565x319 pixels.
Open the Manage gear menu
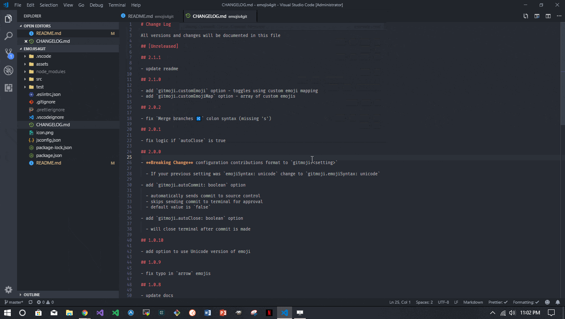[x=8, y=290]
